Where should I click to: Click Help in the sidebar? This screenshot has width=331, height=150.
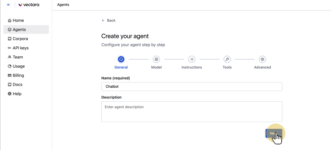17,94
